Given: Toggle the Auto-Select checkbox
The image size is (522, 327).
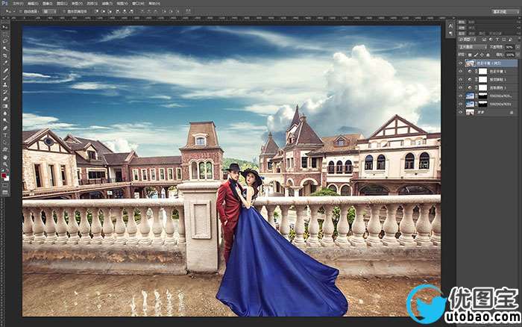Looking at the screenshot, I should tap(20, 11).
